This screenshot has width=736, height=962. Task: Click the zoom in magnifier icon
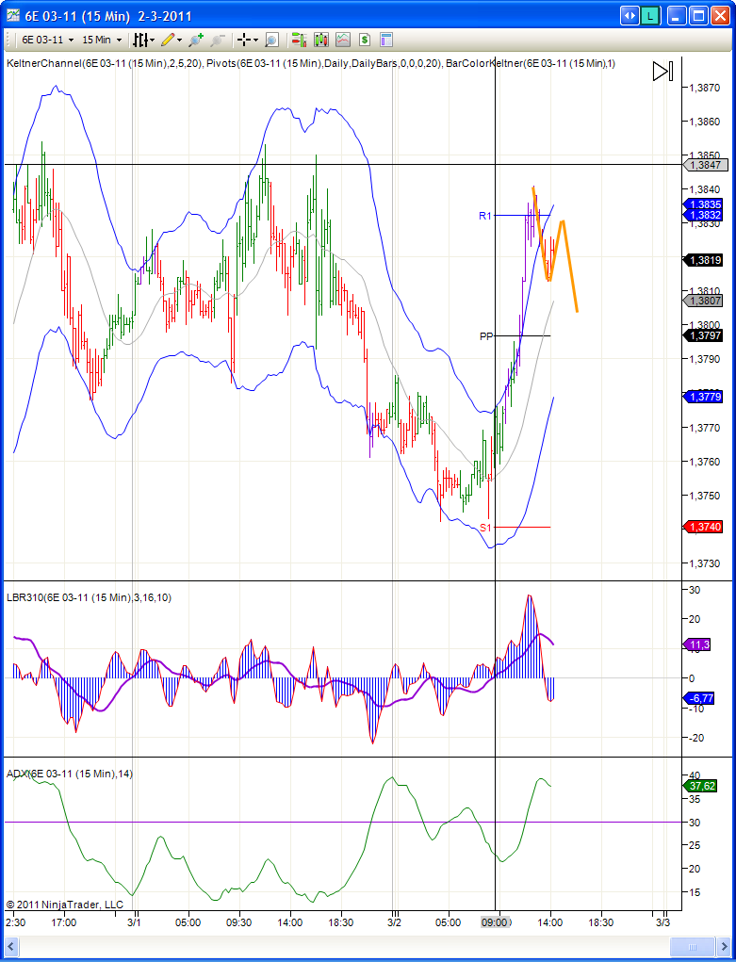pos(196,40)
